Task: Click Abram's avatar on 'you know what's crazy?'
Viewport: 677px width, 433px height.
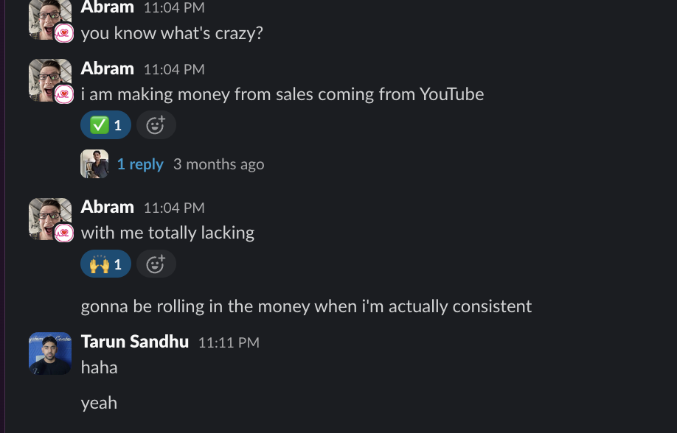Action: click(x=50, y=19)
